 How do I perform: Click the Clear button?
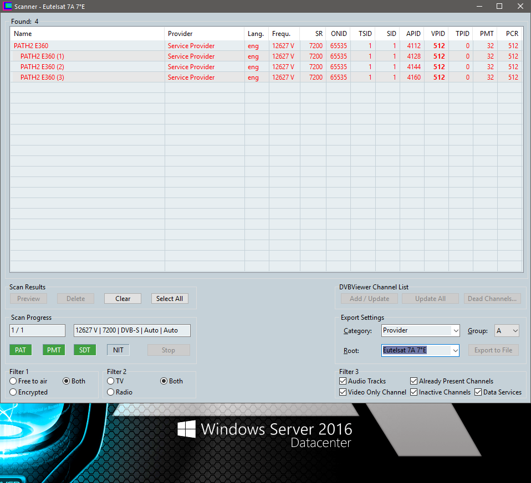point(122,299)
